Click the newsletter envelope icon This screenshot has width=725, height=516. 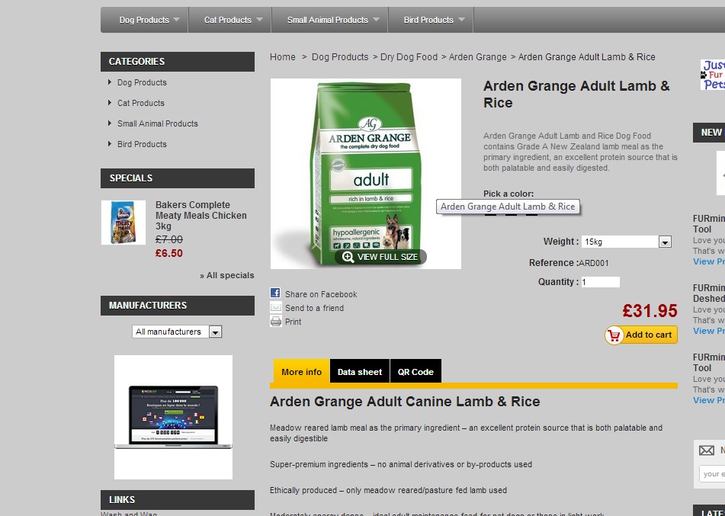pyautogui.click(x=707, y=450)
